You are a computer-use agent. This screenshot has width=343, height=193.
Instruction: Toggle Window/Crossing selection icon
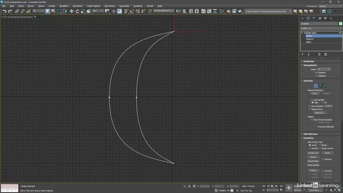(65, 11)
